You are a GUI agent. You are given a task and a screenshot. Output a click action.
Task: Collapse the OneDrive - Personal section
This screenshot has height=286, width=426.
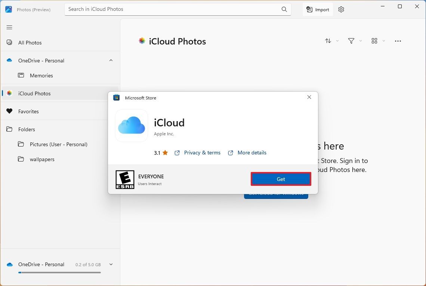111,61
